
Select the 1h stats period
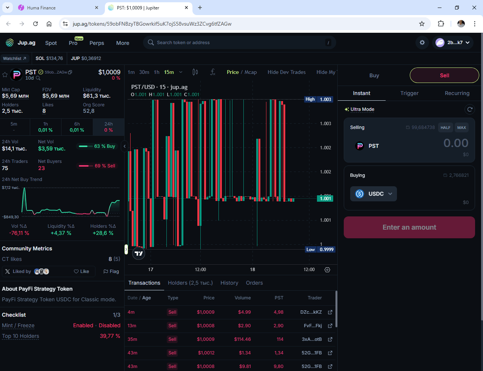pyautogui.click(x=46, y=127)
